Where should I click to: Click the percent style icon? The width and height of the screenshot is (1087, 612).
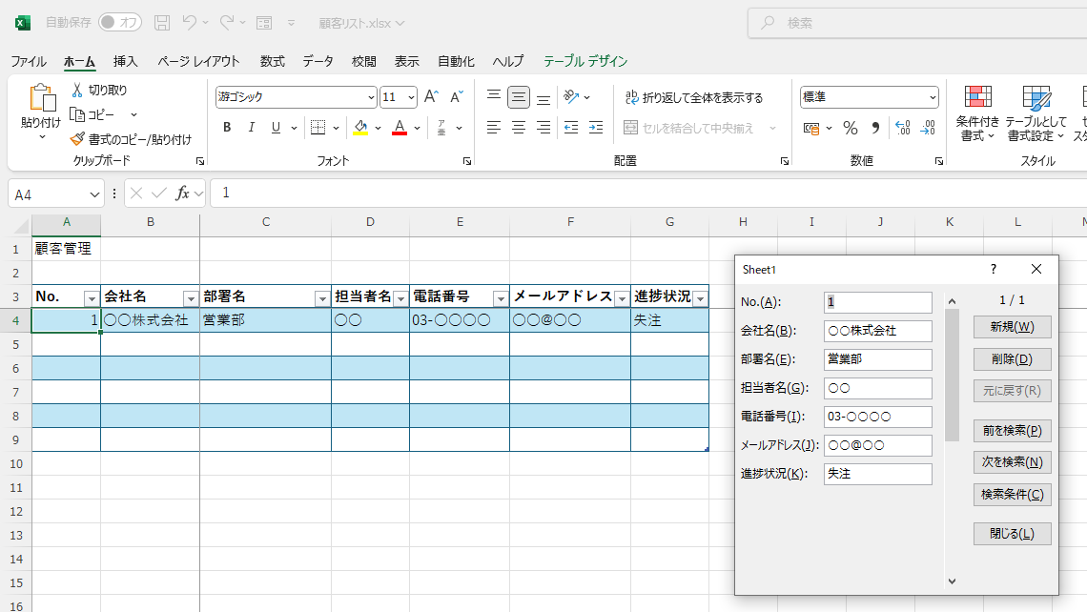[x=850, y=128]
